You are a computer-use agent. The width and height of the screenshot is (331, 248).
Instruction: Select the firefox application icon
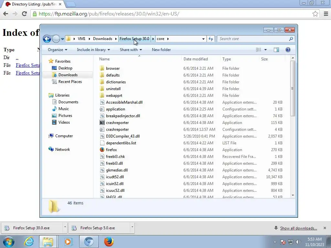102,150
